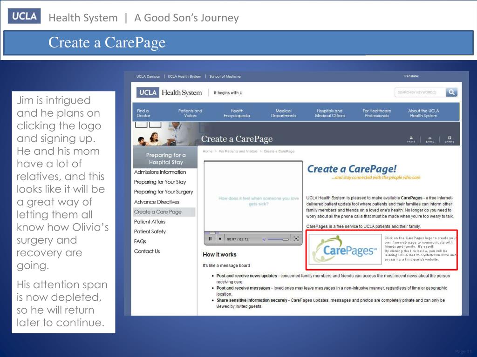Click the Email icon
477x357 pixels.
pos(430,139)
